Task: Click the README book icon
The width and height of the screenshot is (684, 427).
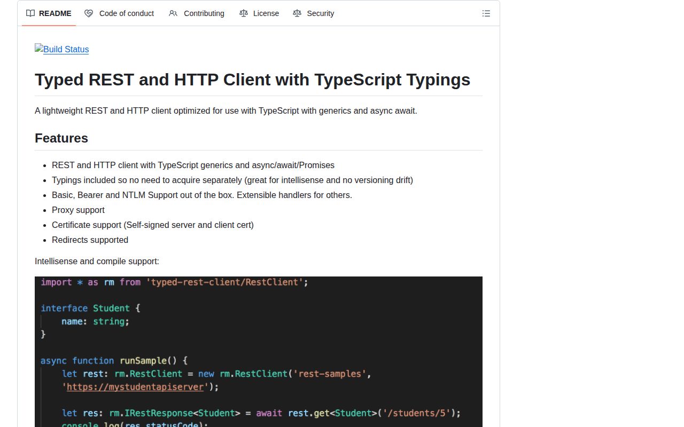Action: tap(30, 13)
